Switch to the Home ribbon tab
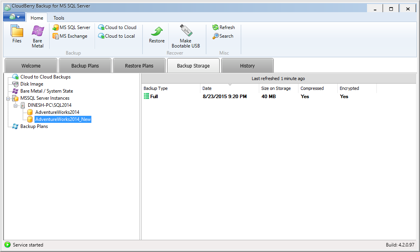This screenshot has height=252, width=420. pos(37,18)
